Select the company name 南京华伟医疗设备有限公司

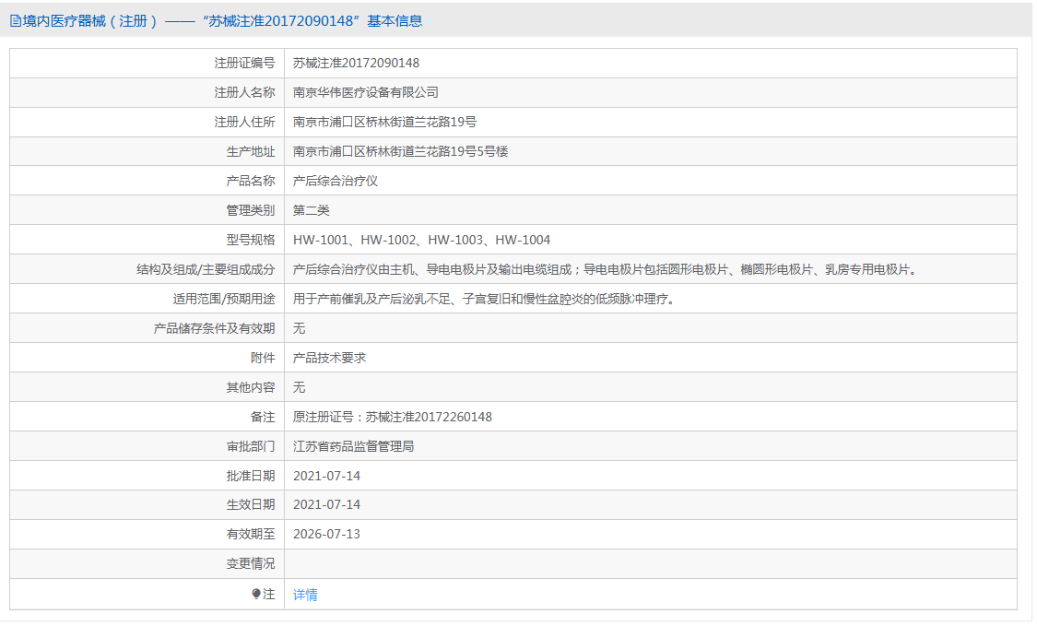pos(366,92)
